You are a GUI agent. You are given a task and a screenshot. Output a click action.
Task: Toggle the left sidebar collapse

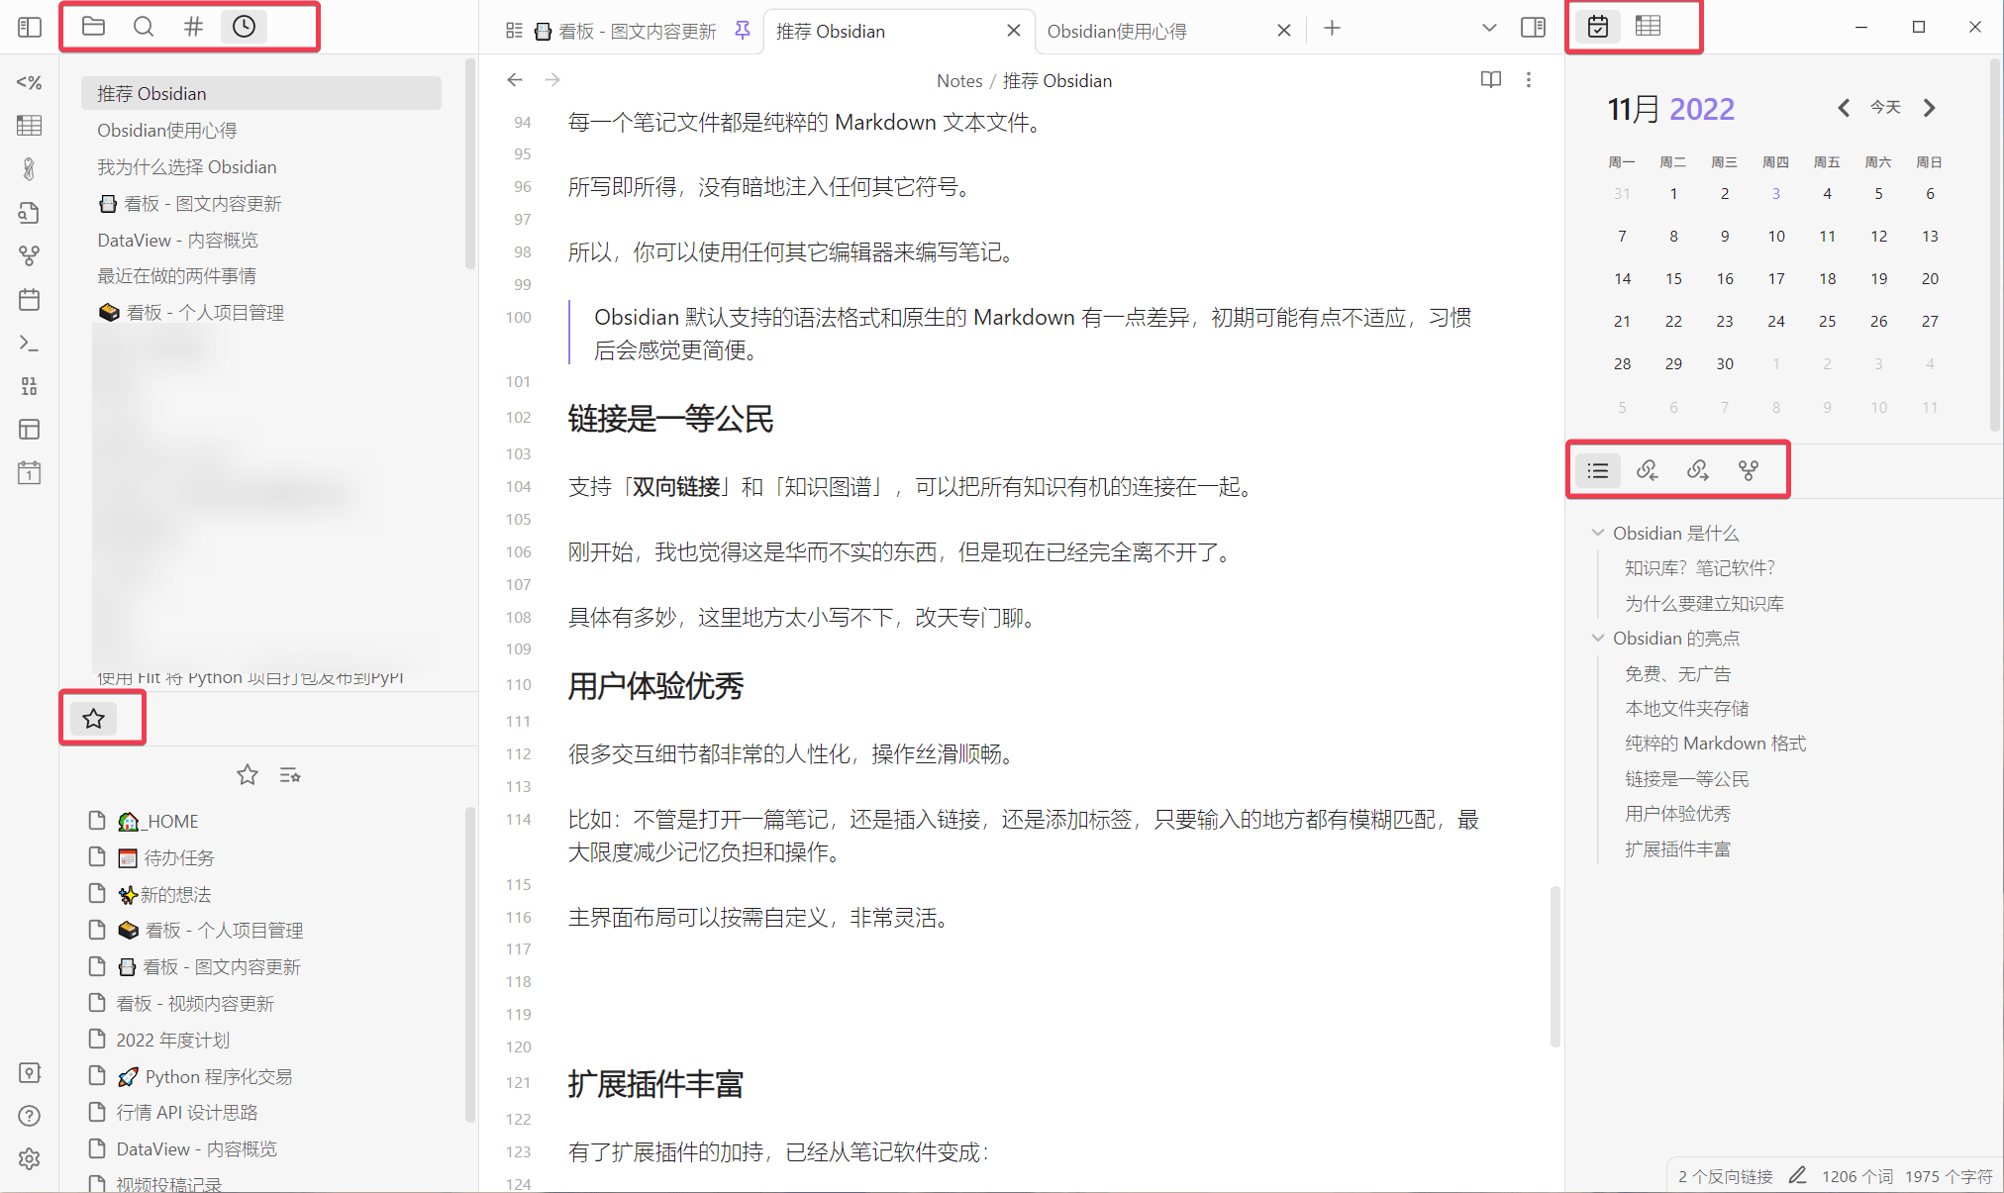click(30, 28)
